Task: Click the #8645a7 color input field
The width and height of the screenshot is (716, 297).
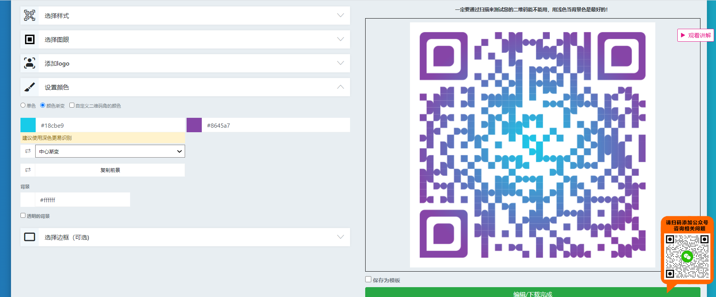Action: coord(276,125)
